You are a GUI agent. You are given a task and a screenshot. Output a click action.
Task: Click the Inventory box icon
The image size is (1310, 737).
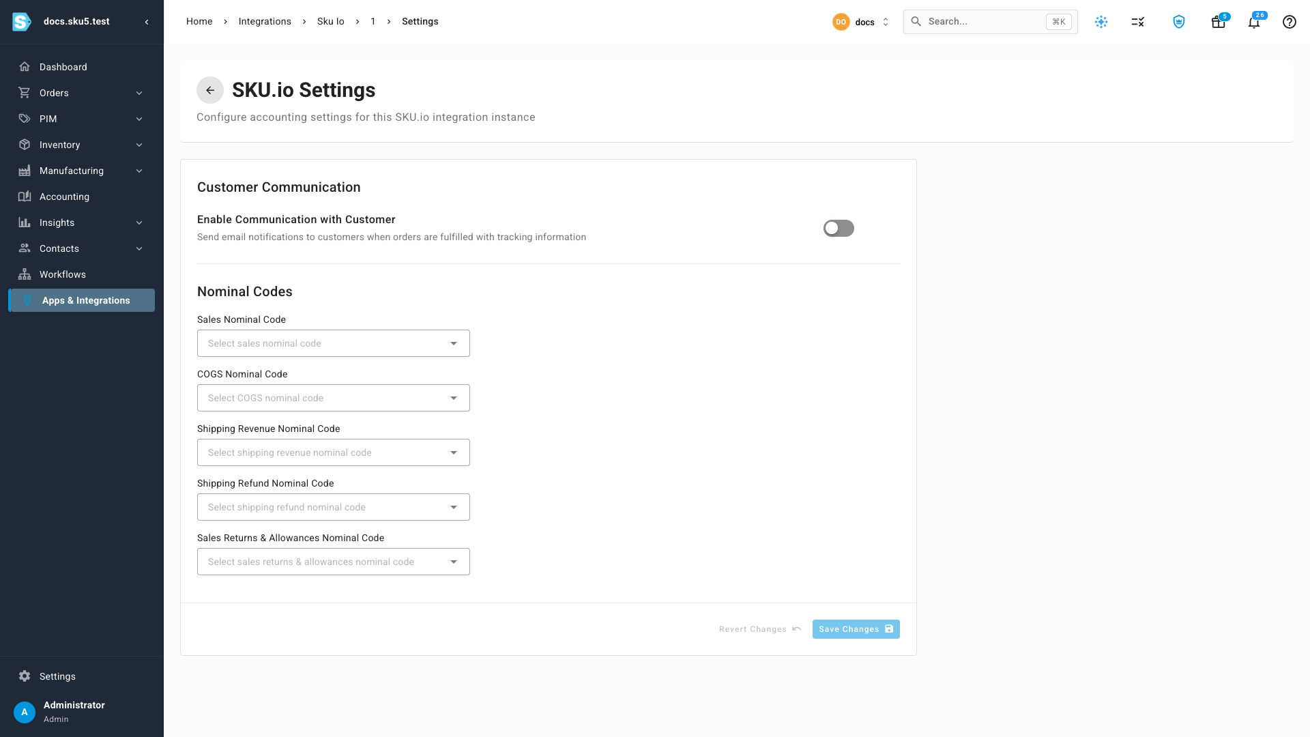[x=25, y=145]
